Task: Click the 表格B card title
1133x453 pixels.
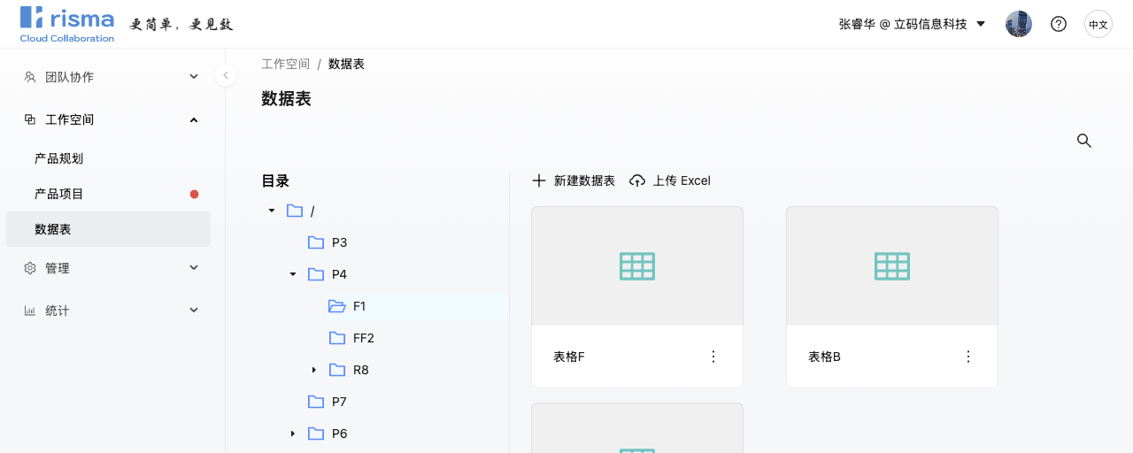Action: (x=824, y=357)
